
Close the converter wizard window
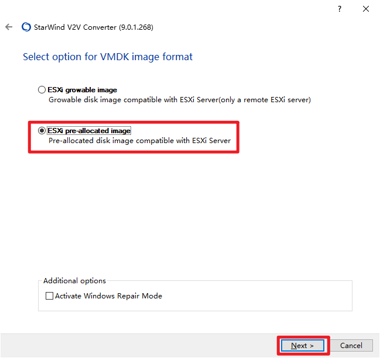coord(366,9)
